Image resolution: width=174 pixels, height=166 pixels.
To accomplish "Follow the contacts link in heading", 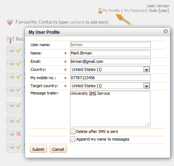I will (x=77, y=22).
